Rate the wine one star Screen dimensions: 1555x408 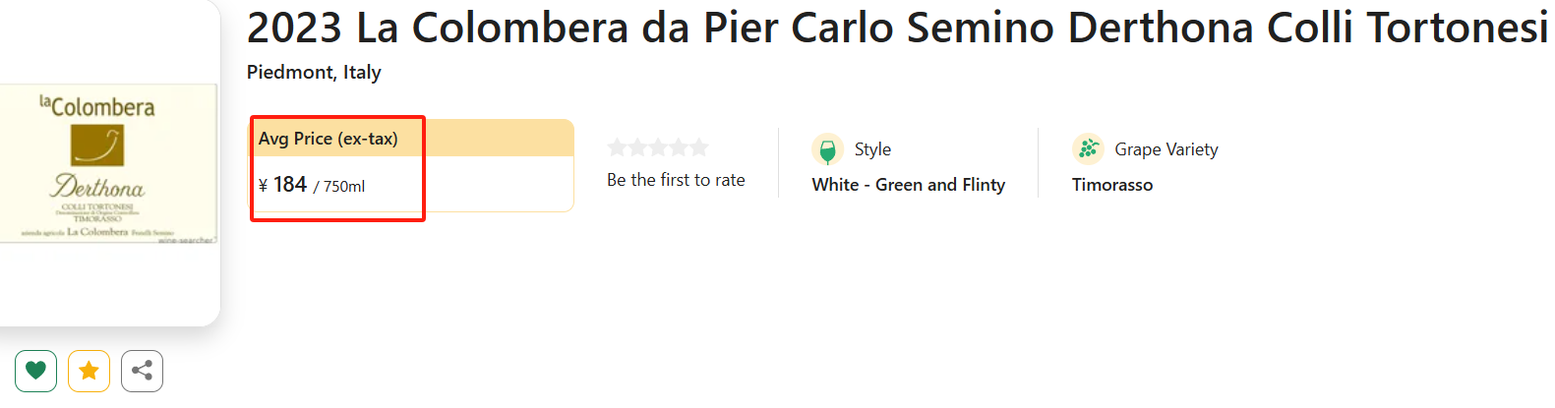[618, 147]
